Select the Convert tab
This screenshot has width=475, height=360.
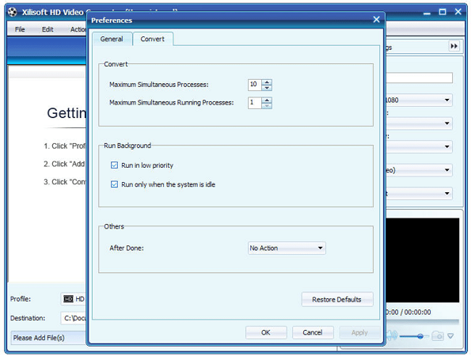coord(154,40)
